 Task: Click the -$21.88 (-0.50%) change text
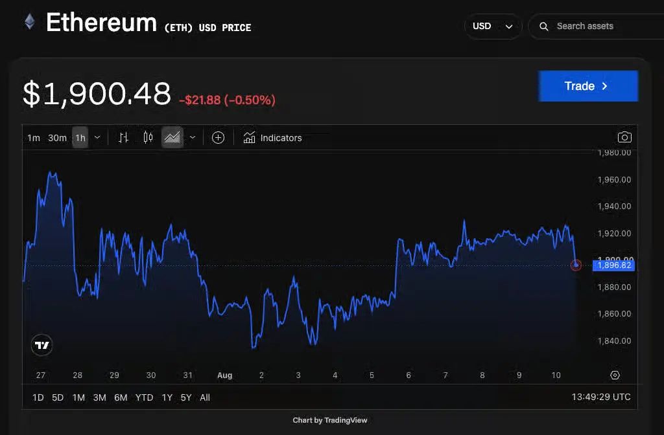point(228,100)
